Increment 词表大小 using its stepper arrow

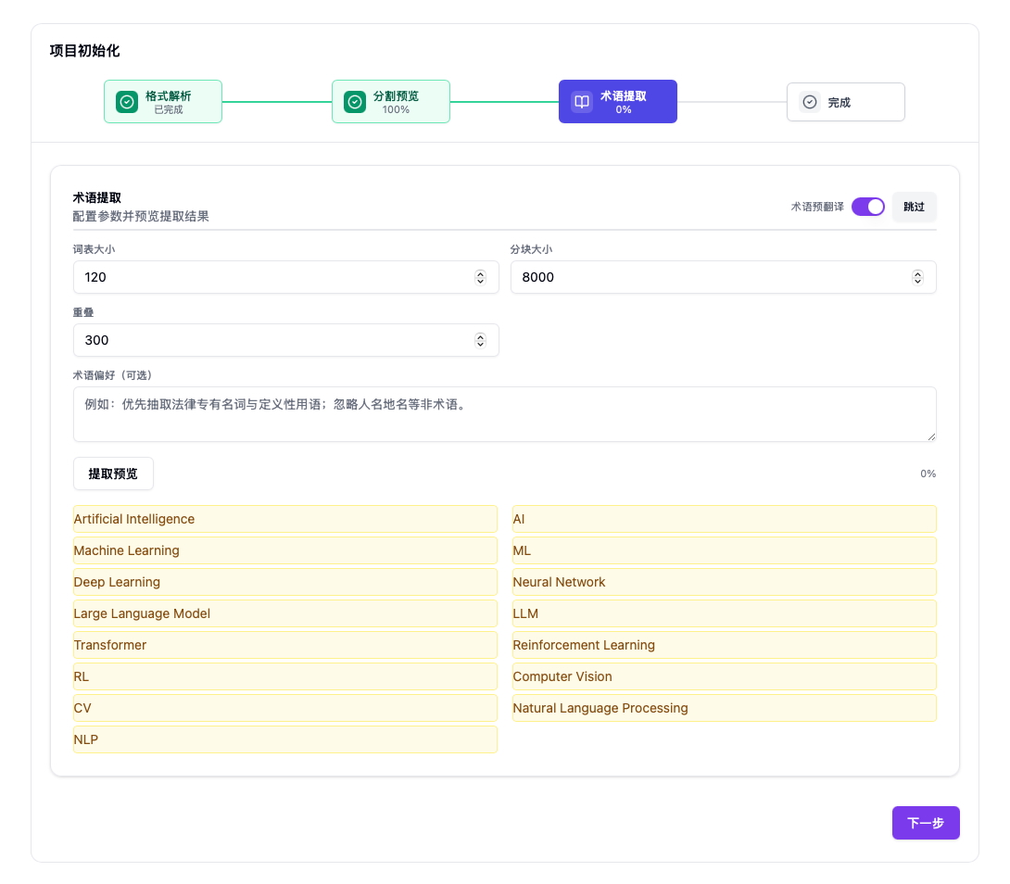click(480, 273)
